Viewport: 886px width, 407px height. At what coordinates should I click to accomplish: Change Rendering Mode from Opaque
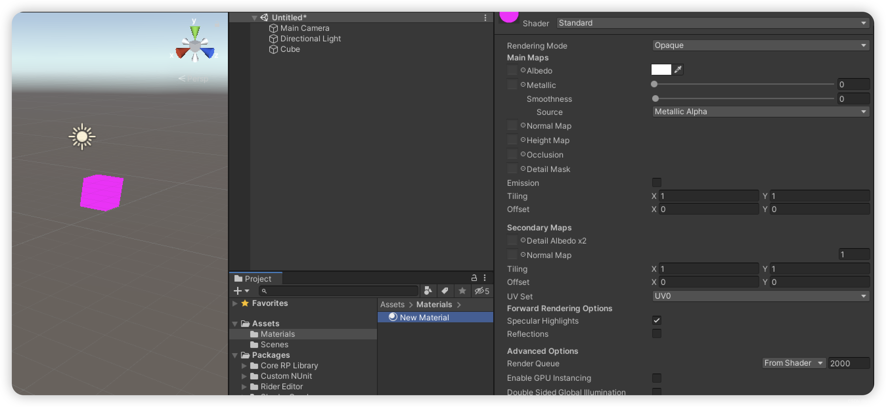tap(761, 45)
